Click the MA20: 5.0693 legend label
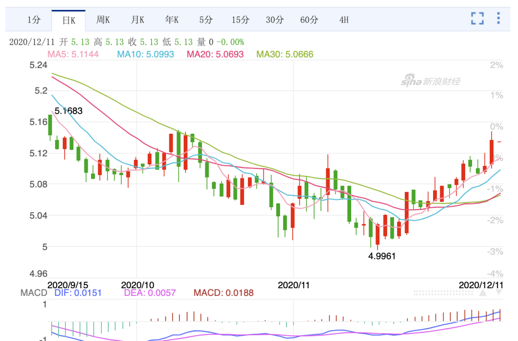 point(215,54)
